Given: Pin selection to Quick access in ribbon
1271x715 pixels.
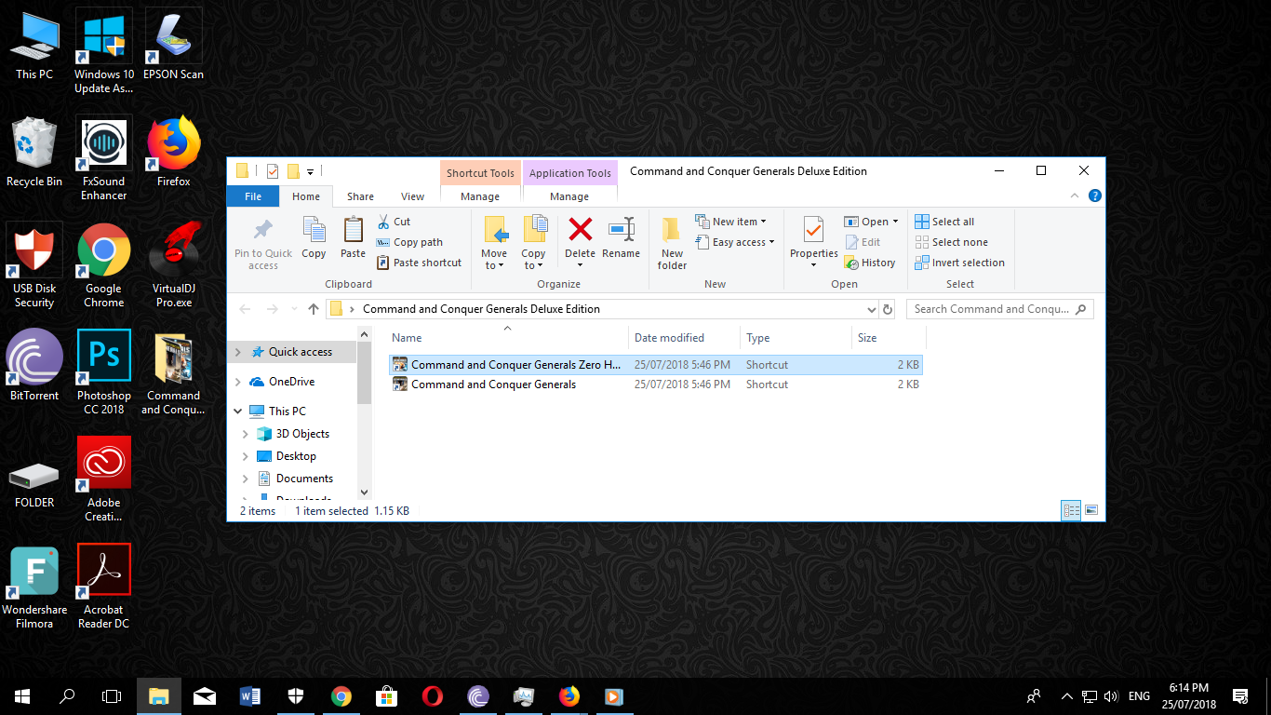Looking at the screenshot, I should (263, 244).
